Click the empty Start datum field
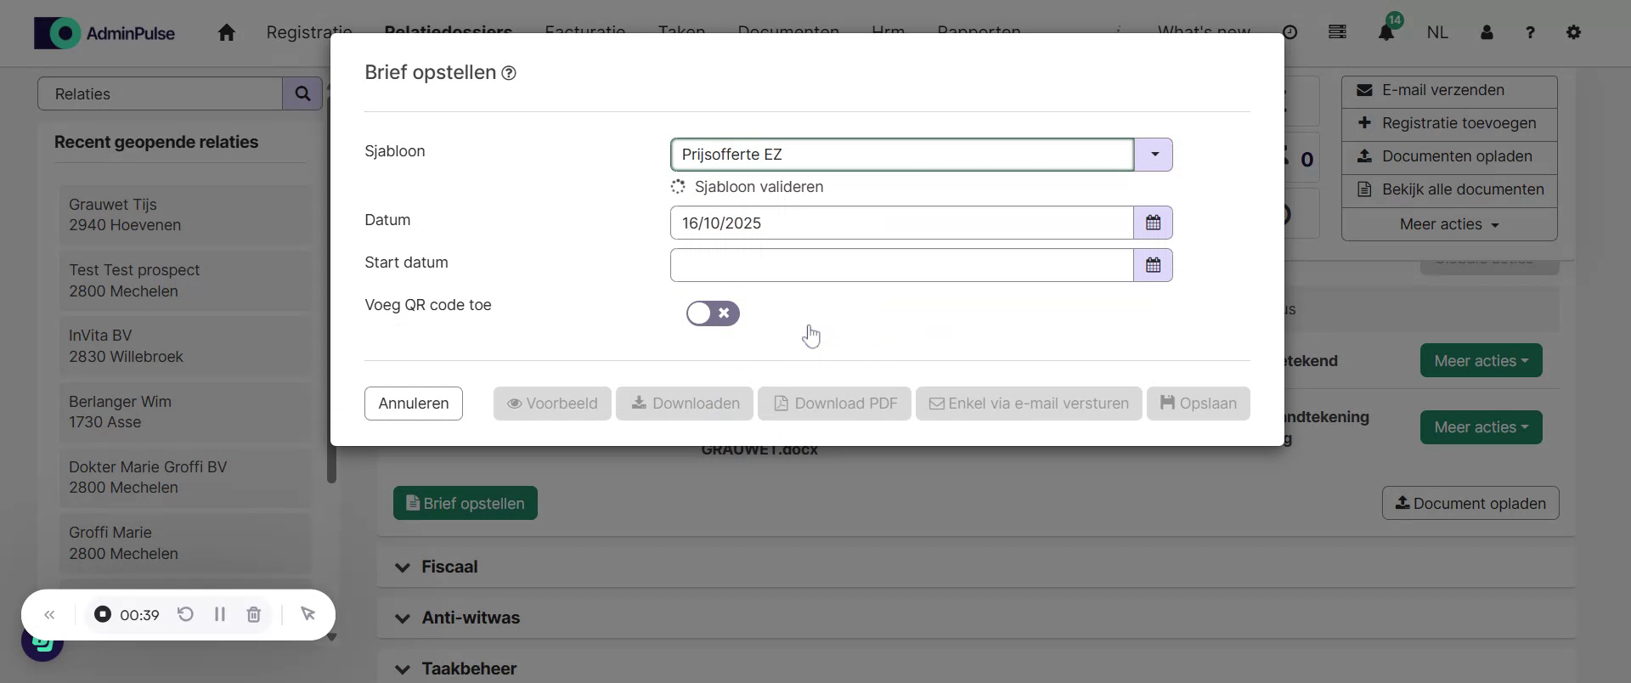Viewport: 1631px width, 683px height. (x=902, y=265)
